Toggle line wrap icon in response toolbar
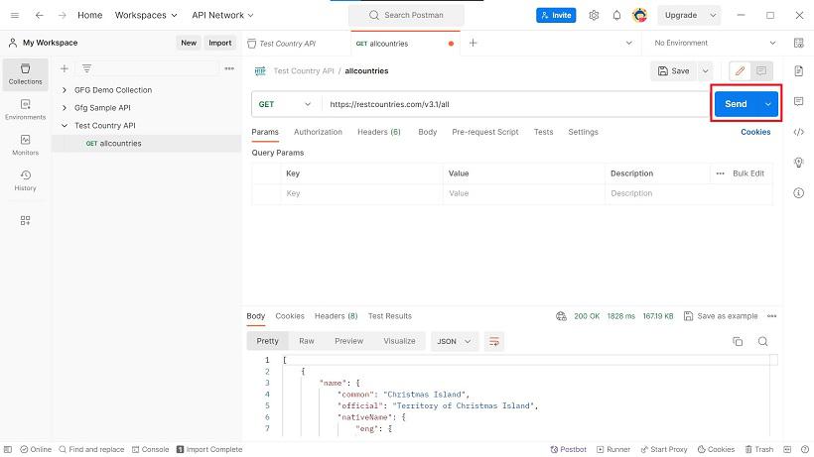814x457 pixels. click(x=493, y=341)
